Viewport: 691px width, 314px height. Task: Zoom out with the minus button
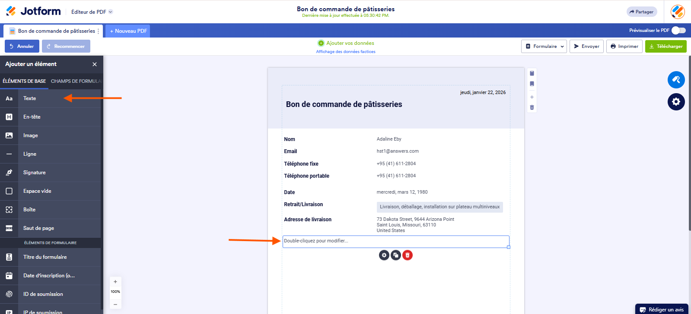click(x=115, y=305)
